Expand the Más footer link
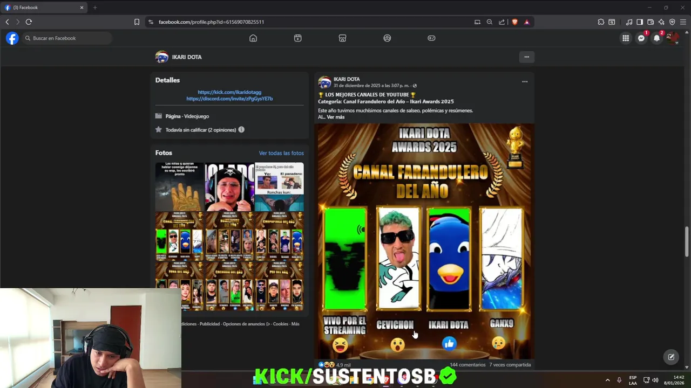Screen dimensions: 691x388 point(295,324)
